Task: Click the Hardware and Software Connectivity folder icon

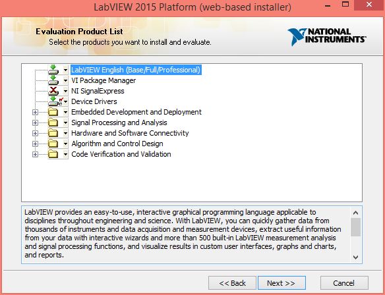Action: [53, 133]
